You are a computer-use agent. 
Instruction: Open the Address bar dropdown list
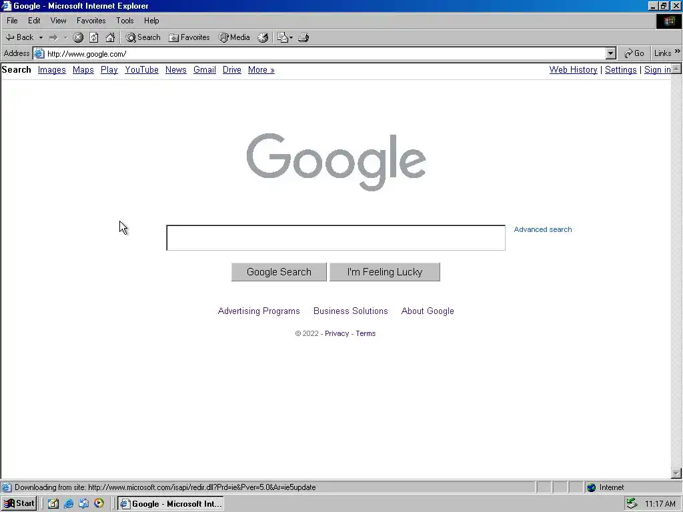(x=611, y=53)
